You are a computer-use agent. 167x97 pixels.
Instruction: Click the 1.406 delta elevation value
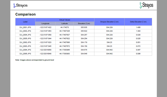click(x=138, y=27)
